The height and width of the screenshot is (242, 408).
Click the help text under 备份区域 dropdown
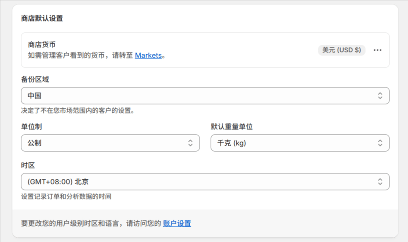click(x=78, y=110)
